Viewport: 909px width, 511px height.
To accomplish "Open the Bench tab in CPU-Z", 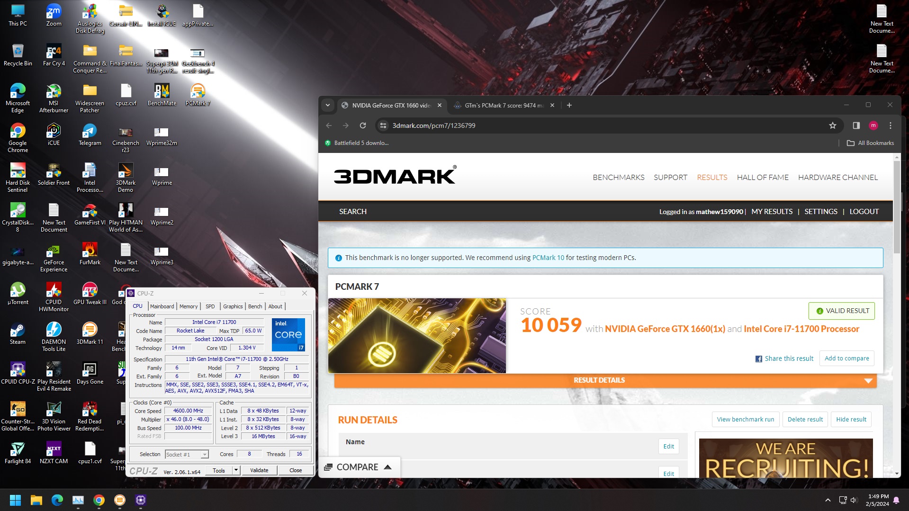I will [255, 306].
